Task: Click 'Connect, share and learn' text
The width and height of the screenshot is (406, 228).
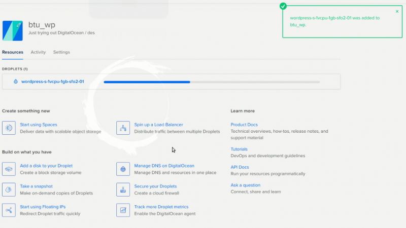Action: (256, 192)
